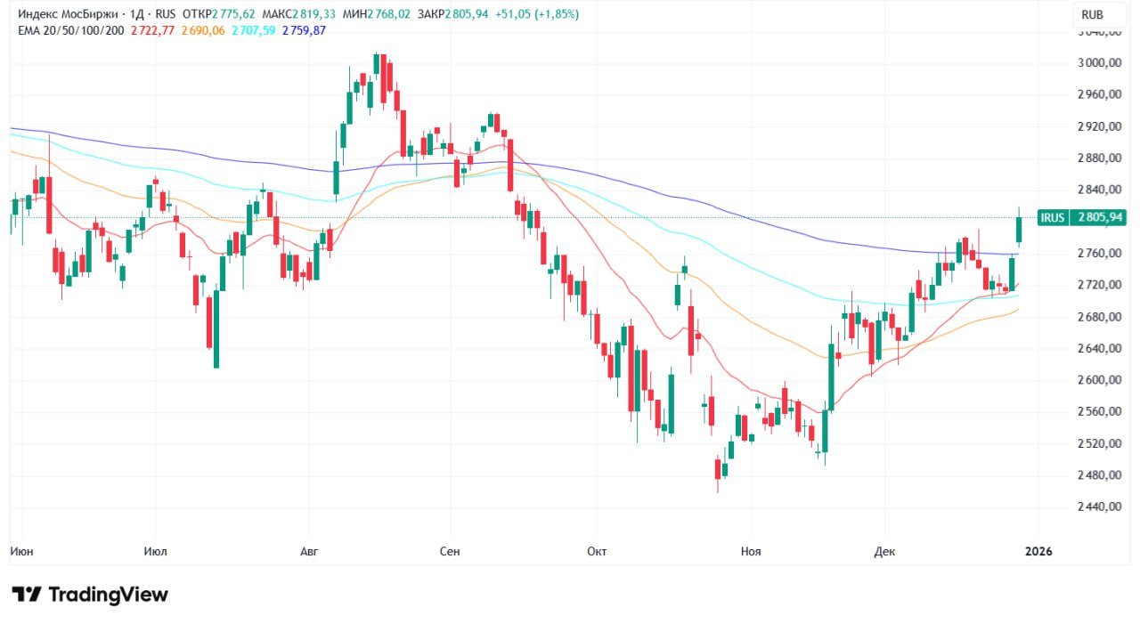Click the Авг label on time axis
This screenshot has height=624, width=1140.
309,552
